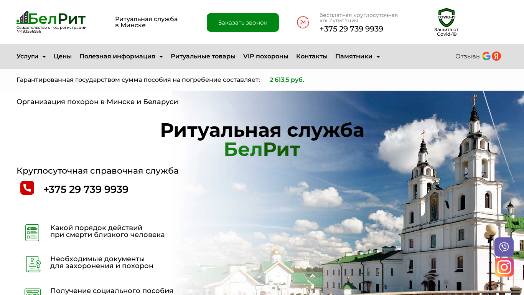Click the COVID-19 shield icon

[x=447, y=17]
